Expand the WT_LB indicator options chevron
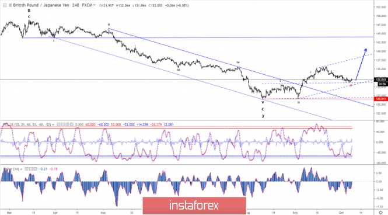Image resolution: width=388 pixels, height=215 pixels. point(53,124)
